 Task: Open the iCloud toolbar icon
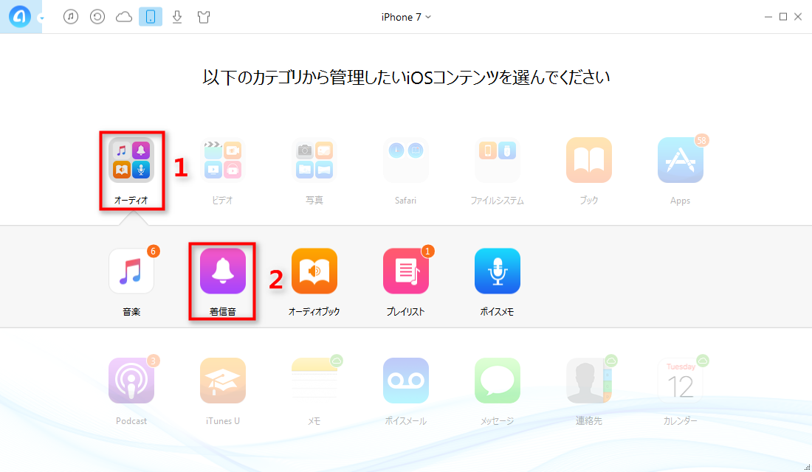pos(124,17)
